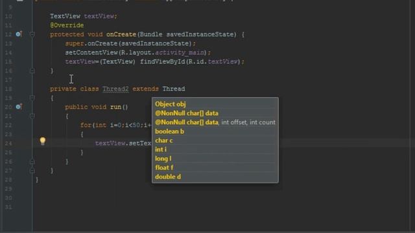
Task: Select 'Object obj' in parameter popup
Action: [x=215, y=104]
